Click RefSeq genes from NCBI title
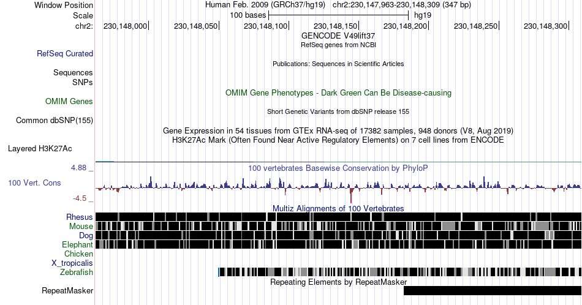The image size is (582, 305). pyautogui.click(x=338, y=45)
